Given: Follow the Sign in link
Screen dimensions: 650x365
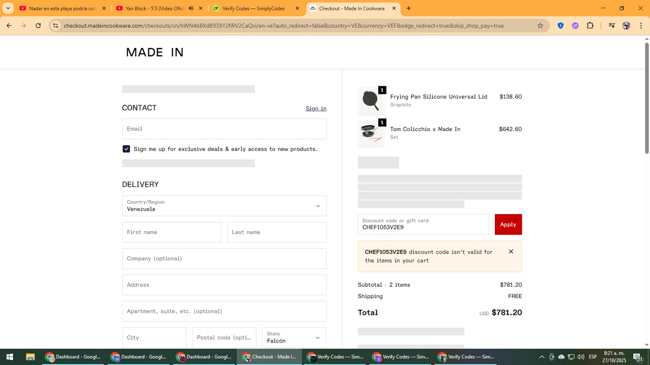Looking at the screenshot, I should pos(316,109).
